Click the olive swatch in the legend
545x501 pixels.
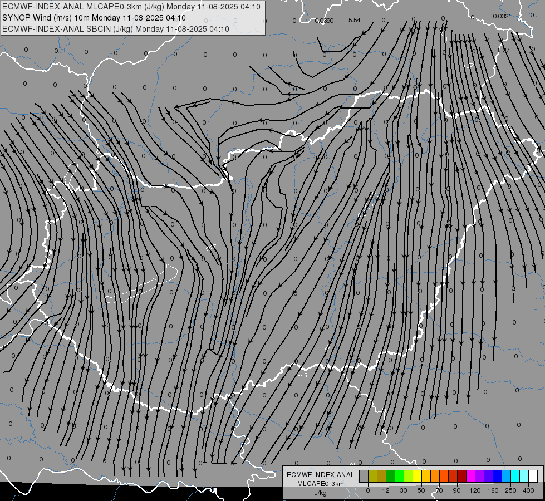point(372,476)
